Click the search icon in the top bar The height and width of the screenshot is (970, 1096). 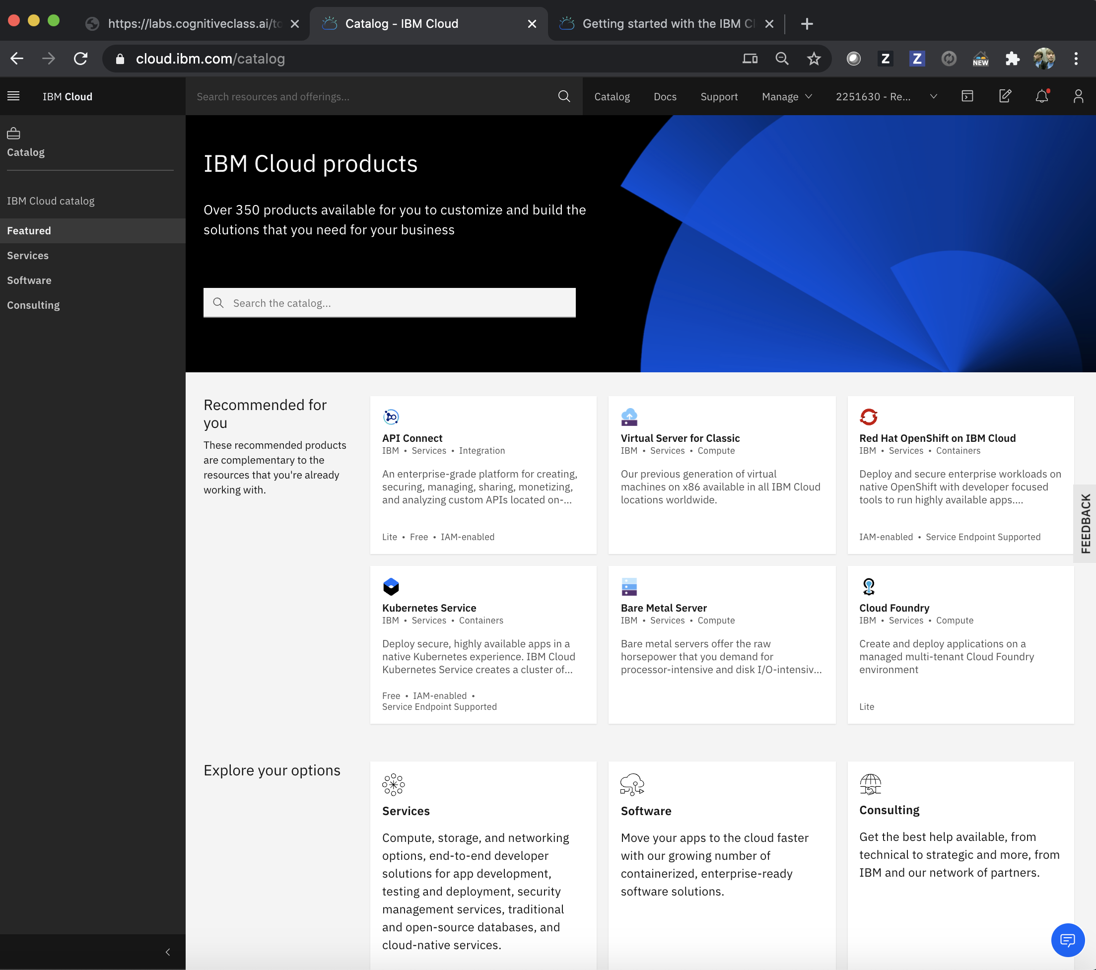563,96
